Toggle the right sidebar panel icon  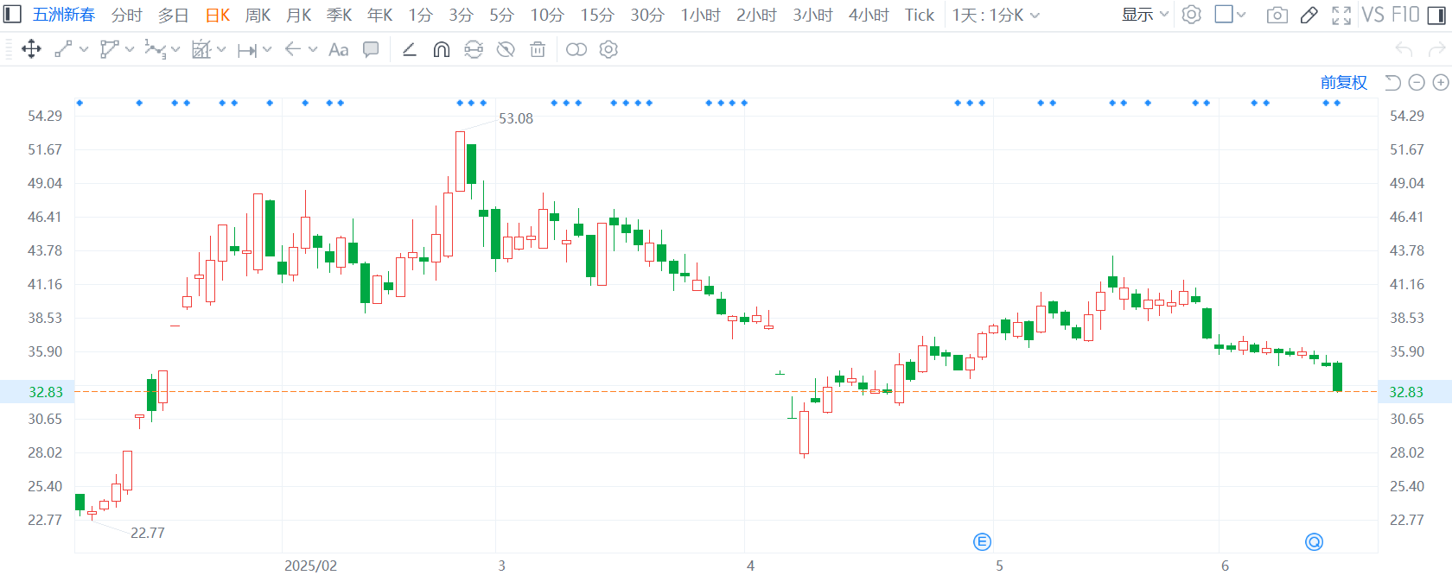click(1438, 15)
